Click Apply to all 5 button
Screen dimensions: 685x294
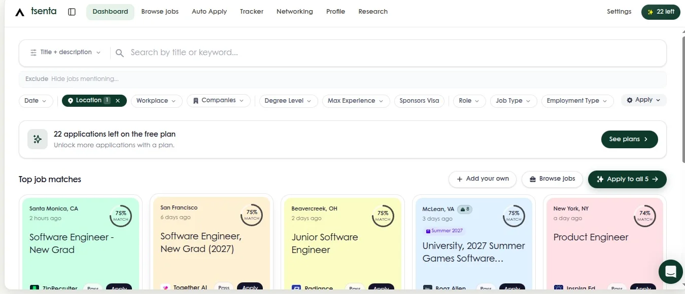point(627,179)
